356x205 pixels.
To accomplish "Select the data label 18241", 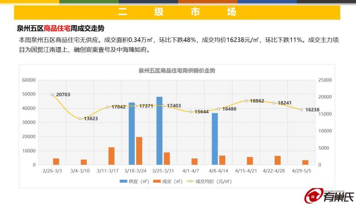I will coord(285,103).
